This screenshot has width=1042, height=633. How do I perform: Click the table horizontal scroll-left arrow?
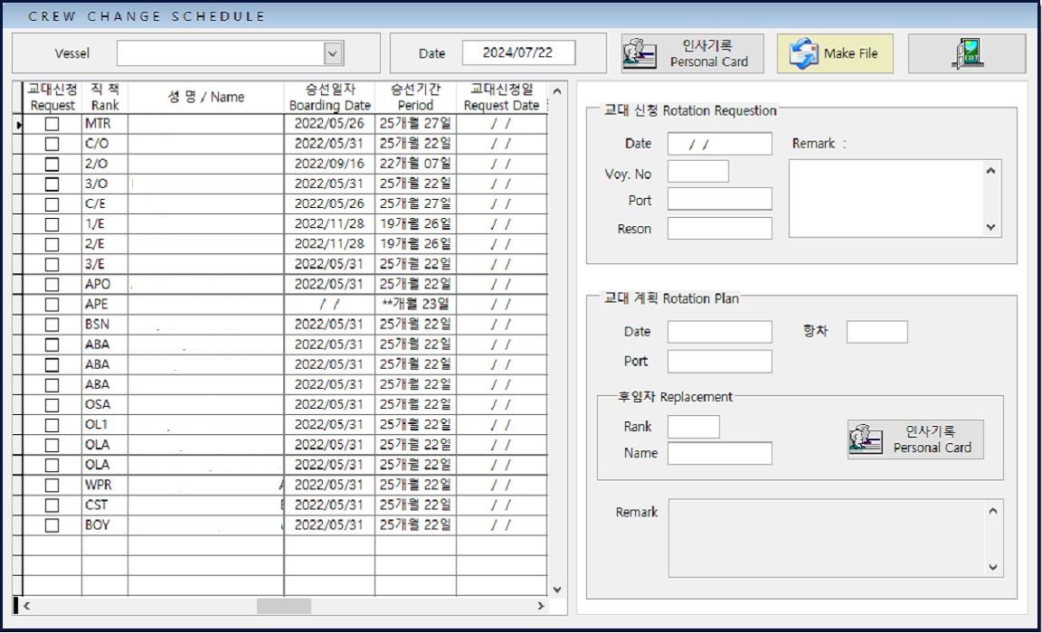(26, 606)
